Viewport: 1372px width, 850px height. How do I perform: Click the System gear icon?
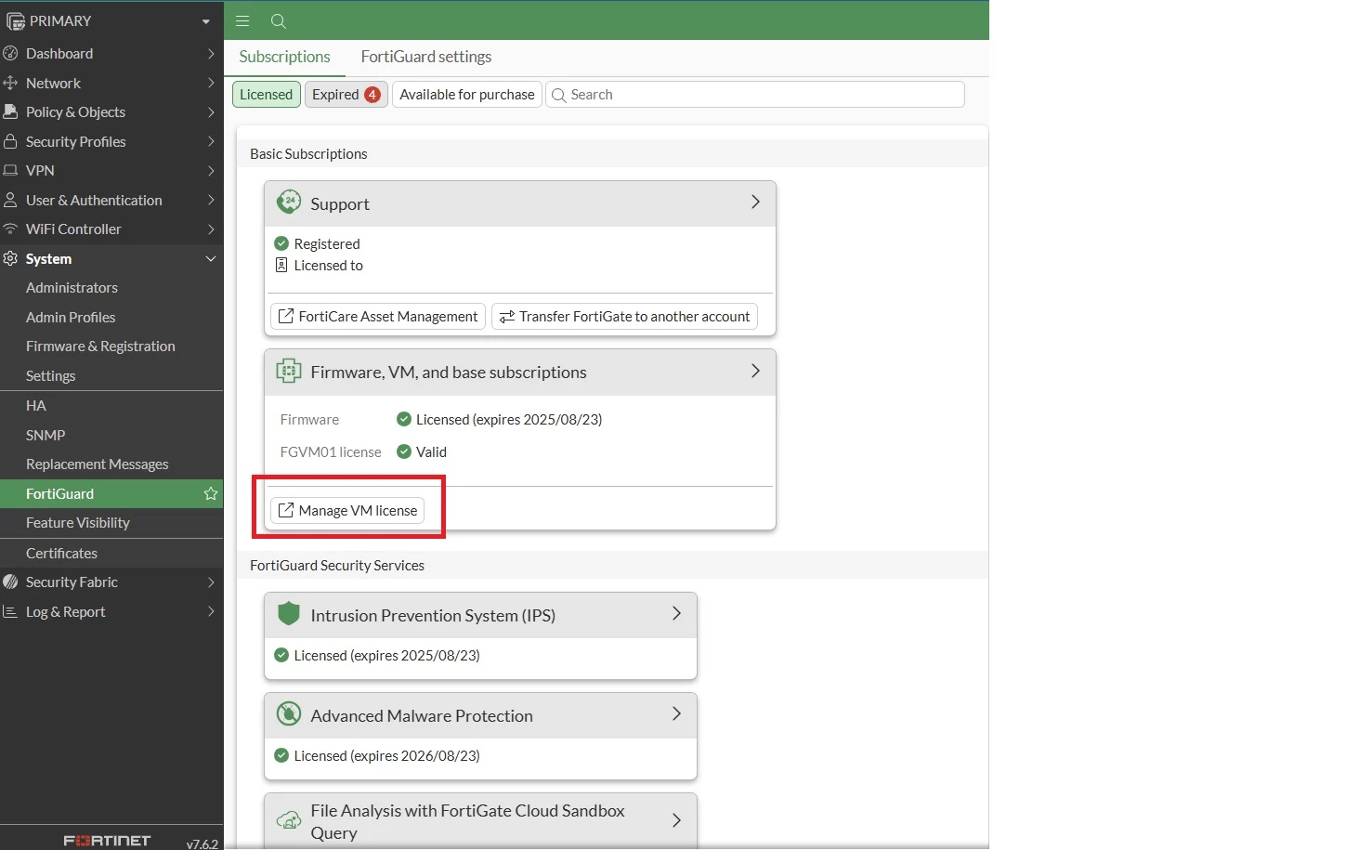click(11, 258)
